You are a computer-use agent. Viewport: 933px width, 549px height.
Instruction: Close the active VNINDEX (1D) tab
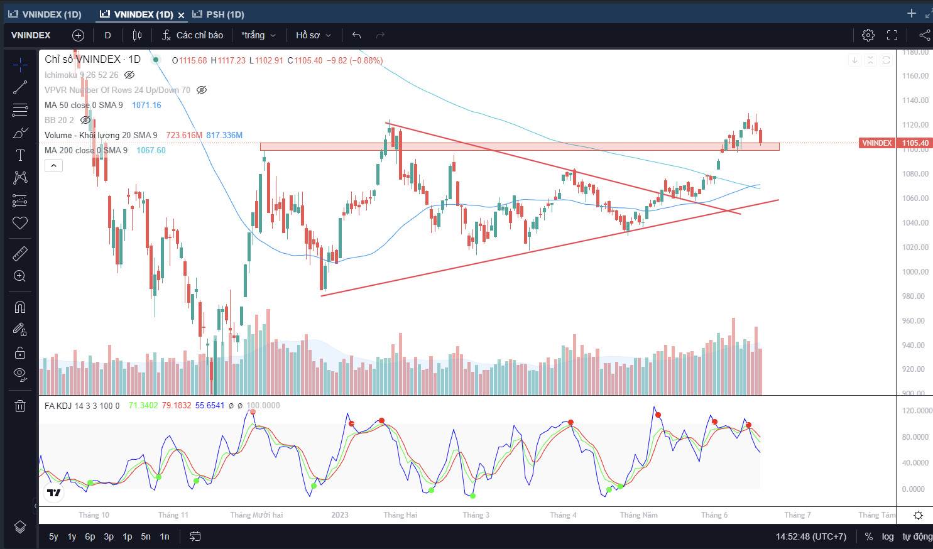tap(182, 14)
